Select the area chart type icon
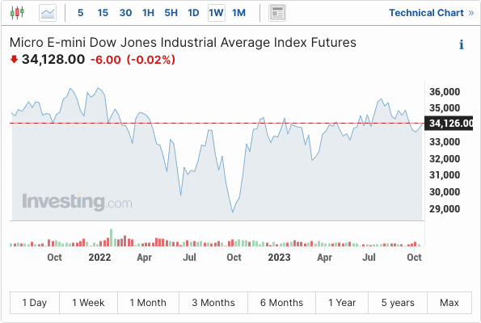481x323 pixels. [x=48, y=13]
